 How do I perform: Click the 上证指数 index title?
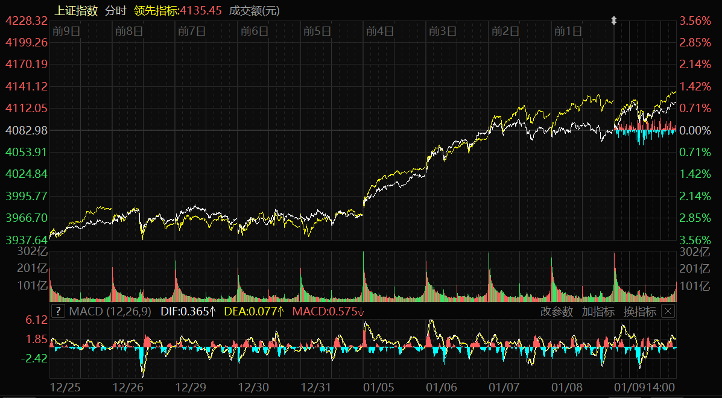pyautogui.click(x=76, y=11)
